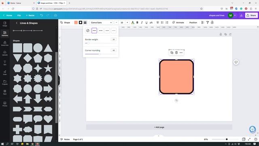The height and width of the screenshot is (146, 259).
Task: Select the dotted border style
Action: [114, 30]
